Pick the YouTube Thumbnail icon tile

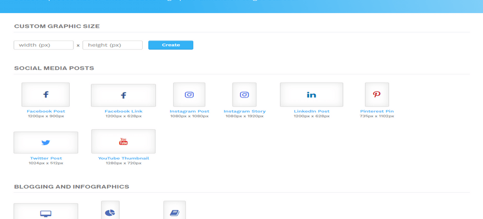point(123,141)
